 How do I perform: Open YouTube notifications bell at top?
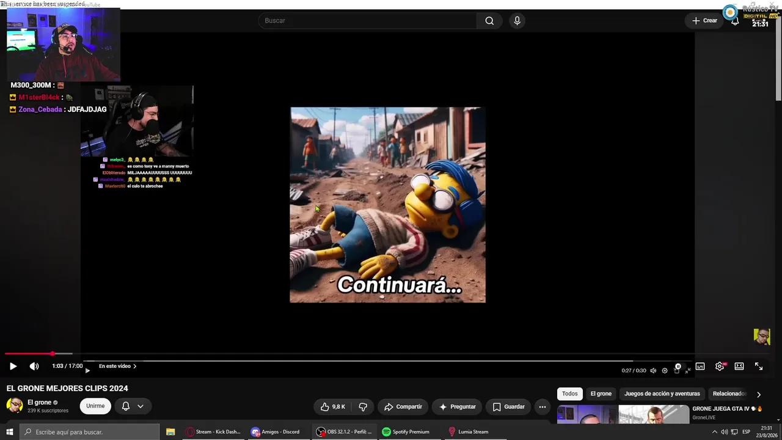pos(735,21)
